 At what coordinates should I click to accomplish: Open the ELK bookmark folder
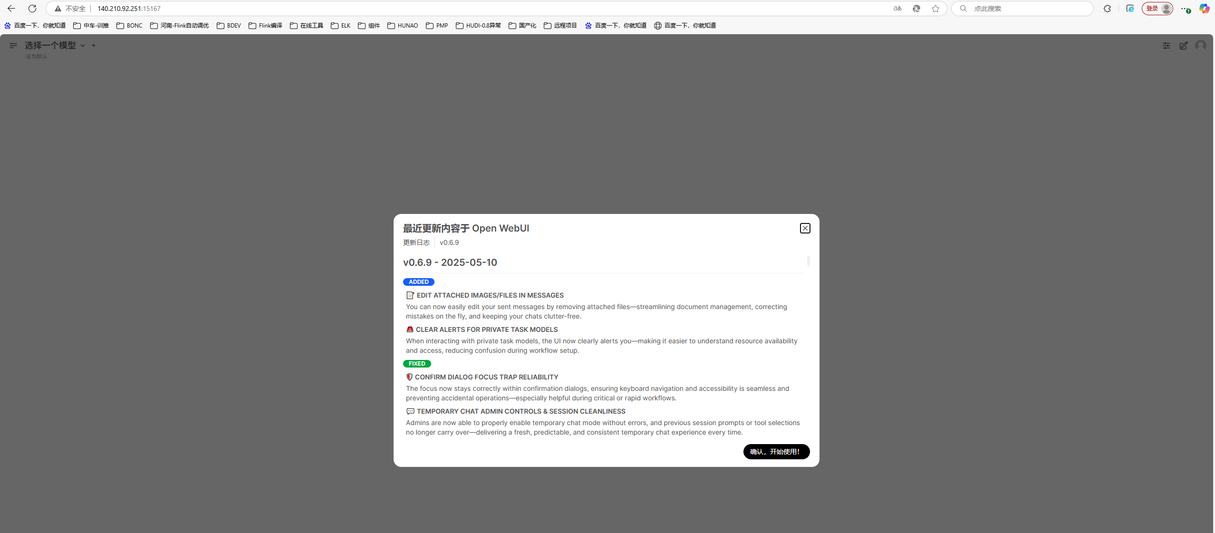pos(340,26)
